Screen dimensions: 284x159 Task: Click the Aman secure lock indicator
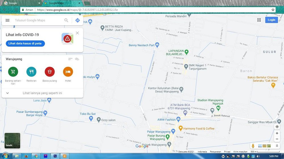[27, 10]
